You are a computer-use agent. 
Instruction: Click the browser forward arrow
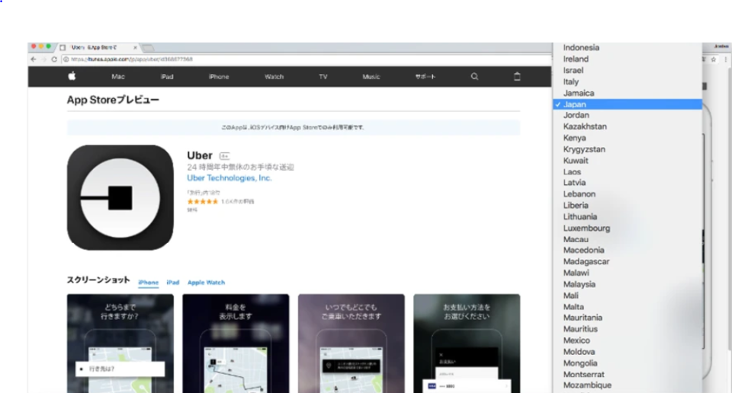pos(44,59)
